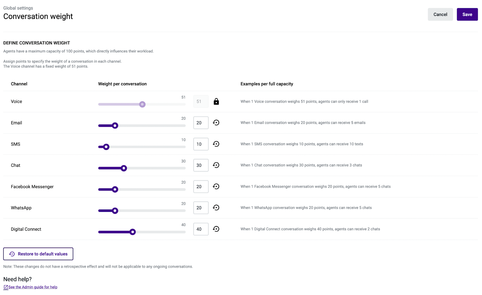Image resolution: width=482 pixels, height=295 pixels.
Task: Reset the WhatsApp weight with its restore icon
Action: [x=216, y=207]
